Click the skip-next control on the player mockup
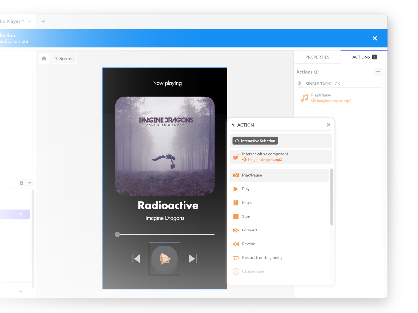This screenshot has height=313, width=418. tap(193, 259)
